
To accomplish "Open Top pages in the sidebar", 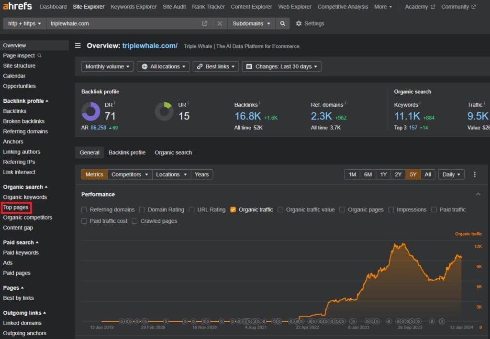I will pyautogui.click(x=16, y=207).
